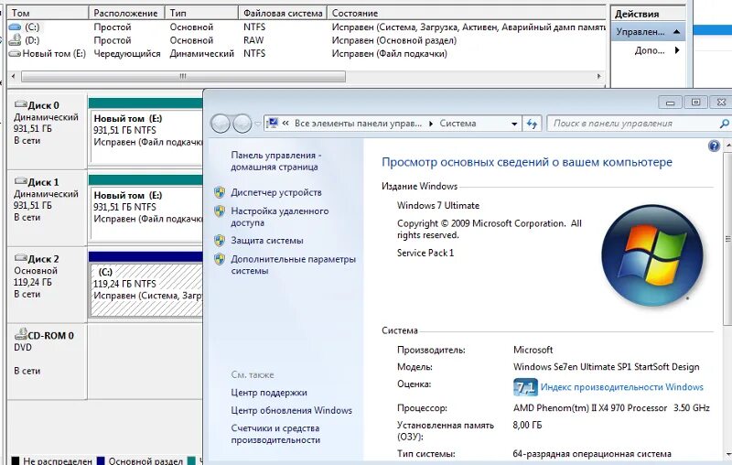The height and width of the screenshot is (465, 732).
Task: Click the System window vertical scrollbar
Action: point(727,239)
